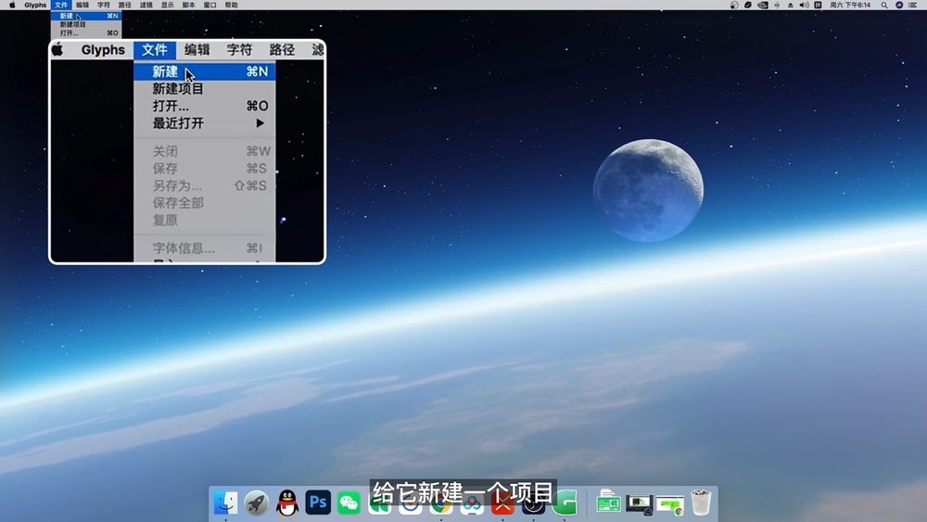This screenshot has width=927, height=522.
Task: Open the 帮助 menu
Action: pyautogui.click(x=231, y=5)
